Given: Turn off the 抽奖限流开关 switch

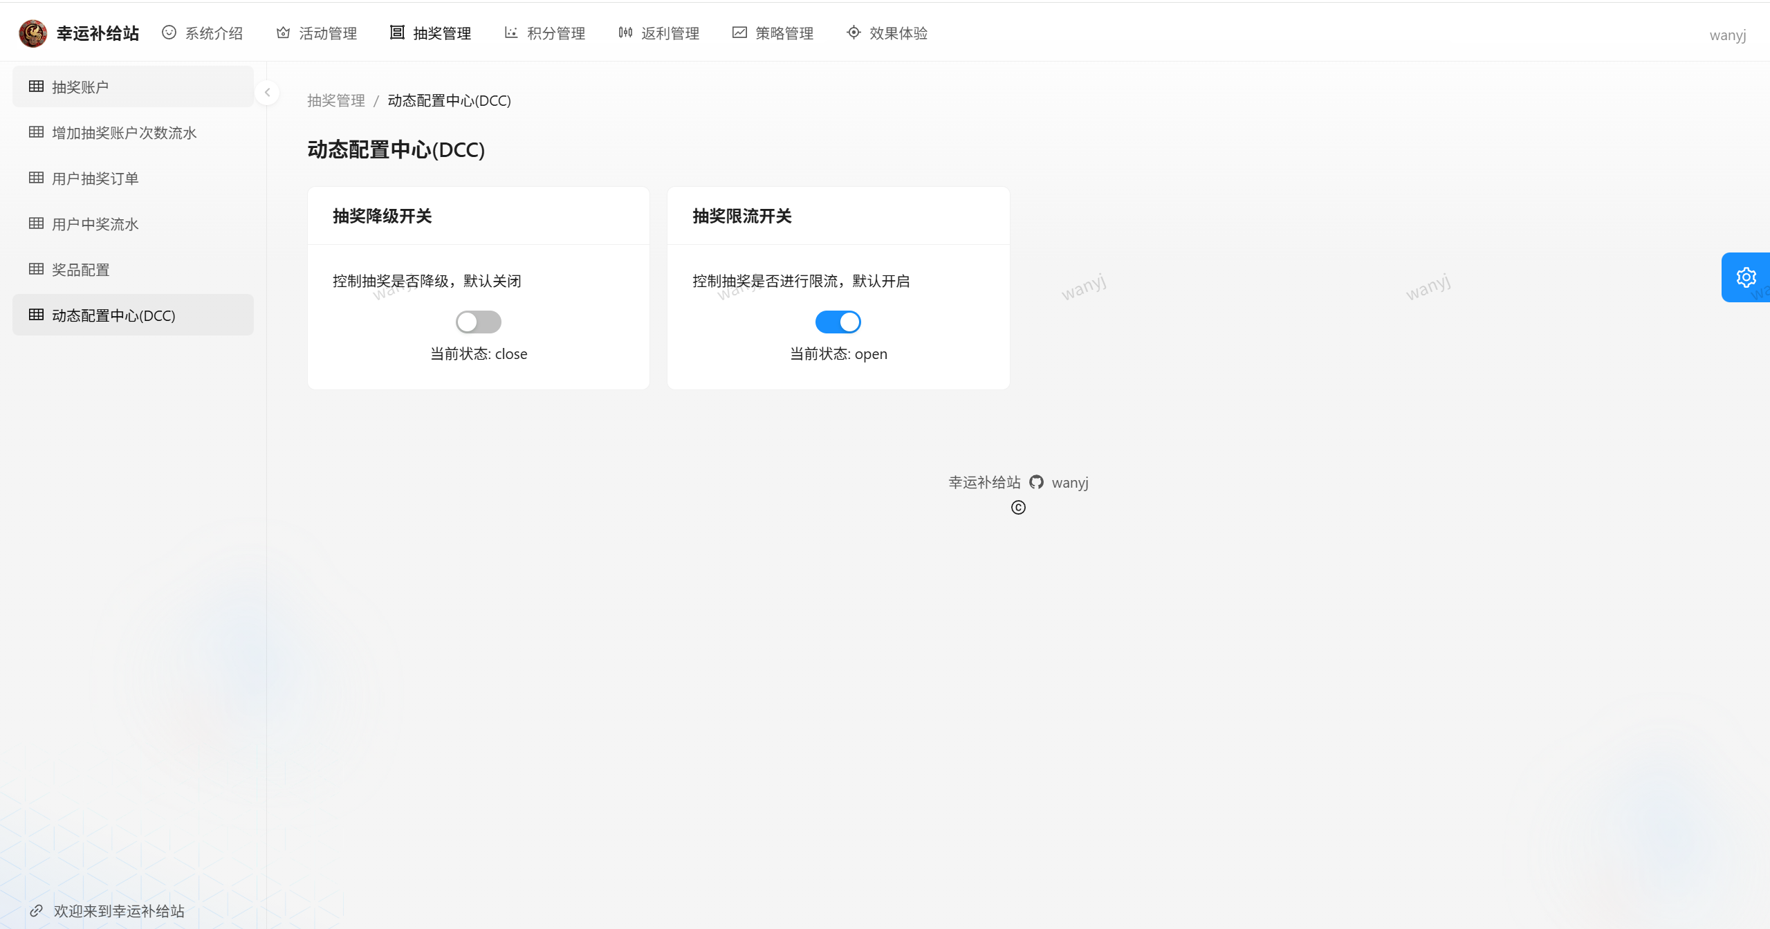Looking at the screenshot, I should (838, 322).
